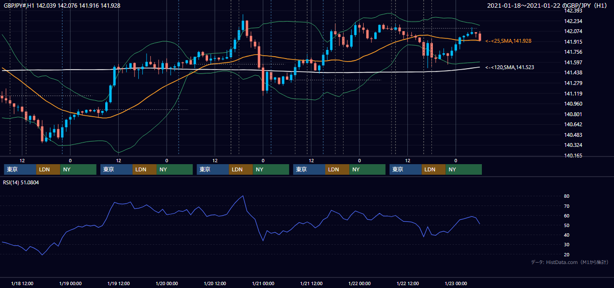This screenshot has width=614, height=288.
Task: Click price axis label 140.960
Action: point(573,104)
